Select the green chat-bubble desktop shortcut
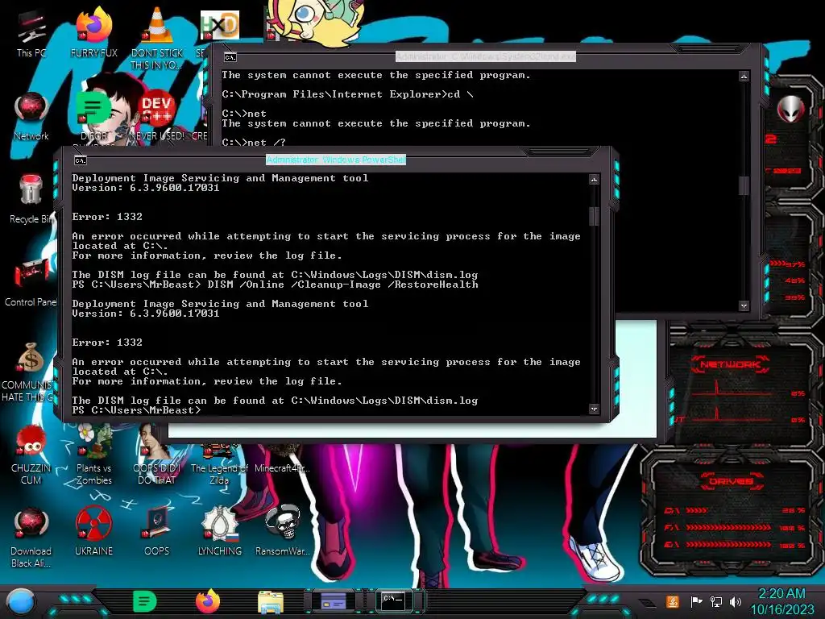 [93, 108]
